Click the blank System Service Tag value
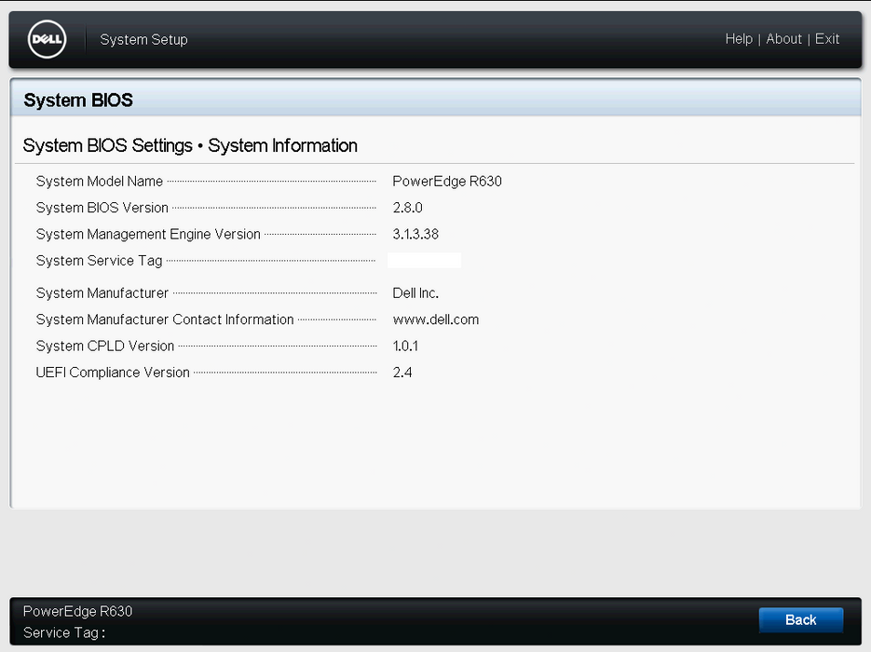871x652 pixels. tap(425, 261)
